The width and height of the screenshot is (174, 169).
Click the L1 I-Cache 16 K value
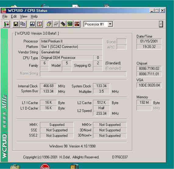tap(48, 103)
